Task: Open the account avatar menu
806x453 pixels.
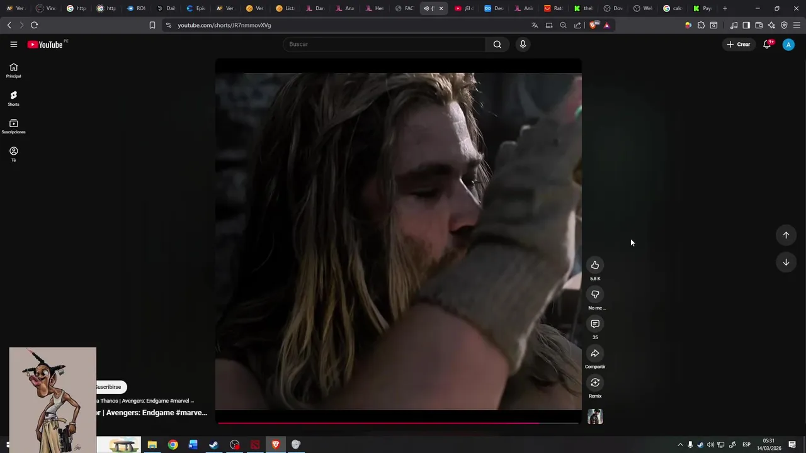Action: [788, 44]
